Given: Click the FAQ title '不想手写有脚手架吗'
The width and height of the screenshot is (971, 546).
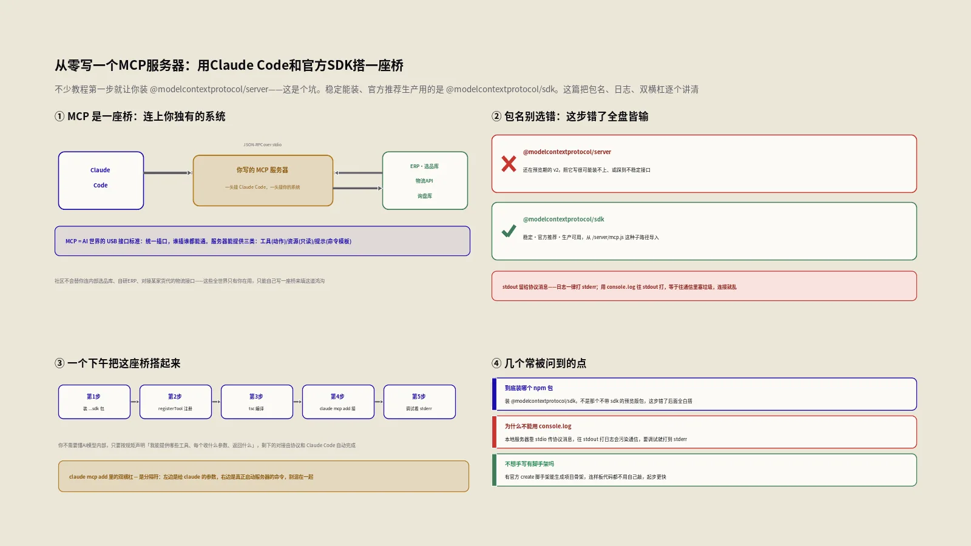Looking at the screenshot, I should coord(529,464).
